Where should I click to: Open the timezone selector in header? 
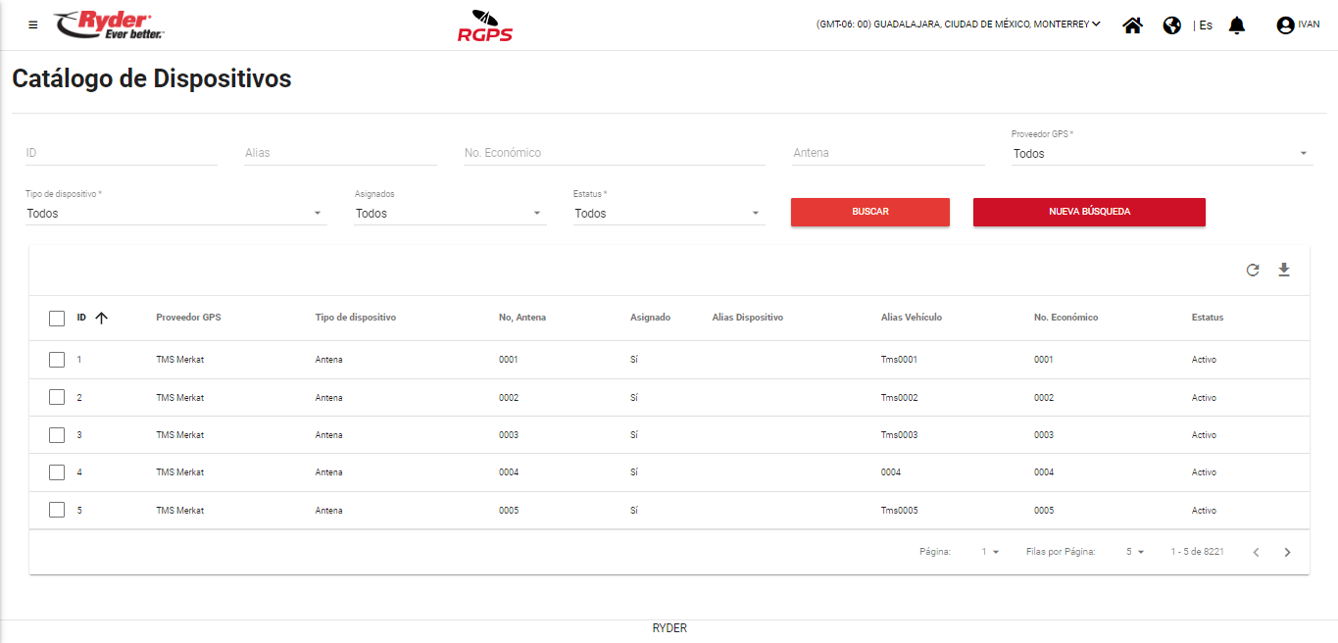click(x=958, y=25)
